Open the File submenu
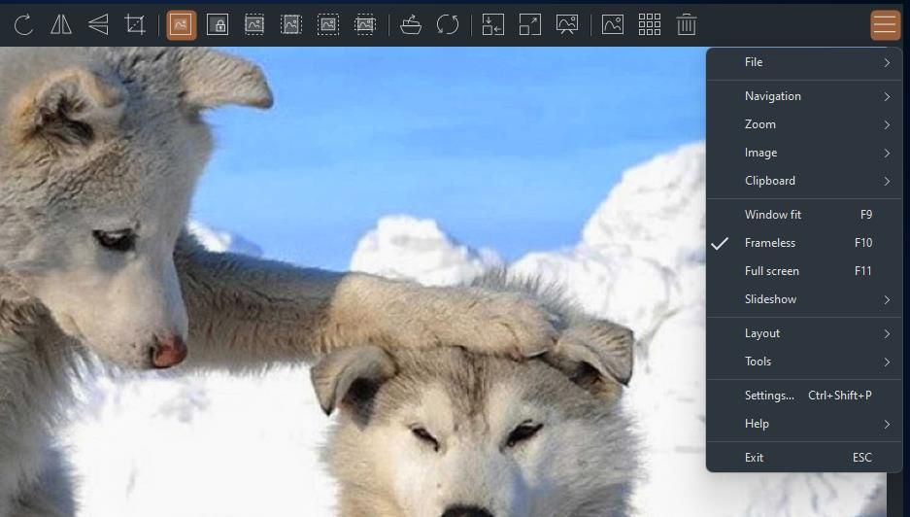The width and height of the screenshot is (910, 517). [804, 62]
